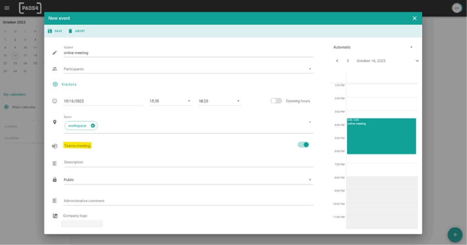The width and height of the screenshot is (467, 245).
Task: Go to next day in schedule
Action: pos(347,61)
